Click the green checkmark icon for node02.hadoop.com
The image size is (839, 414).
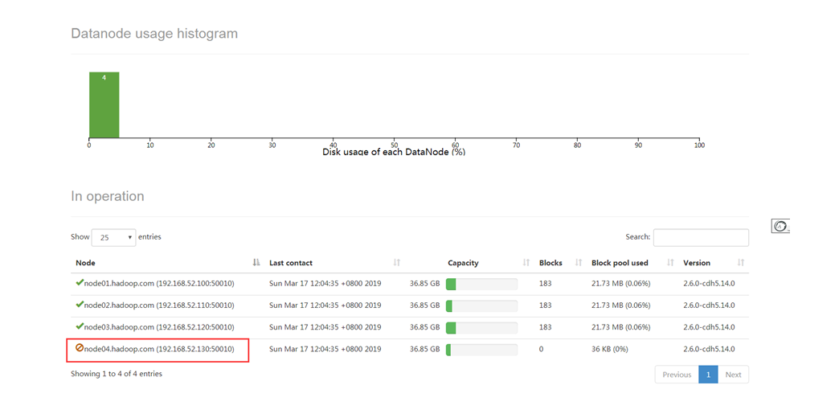click(80, 304)
